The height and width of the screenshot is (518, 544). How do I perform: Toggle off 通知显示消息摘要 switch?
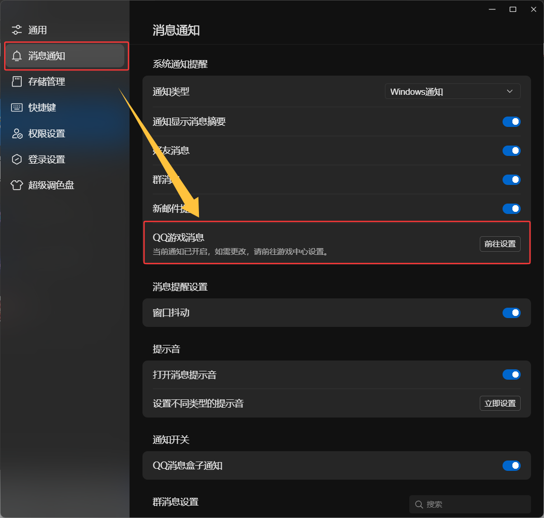pos(511,122)
